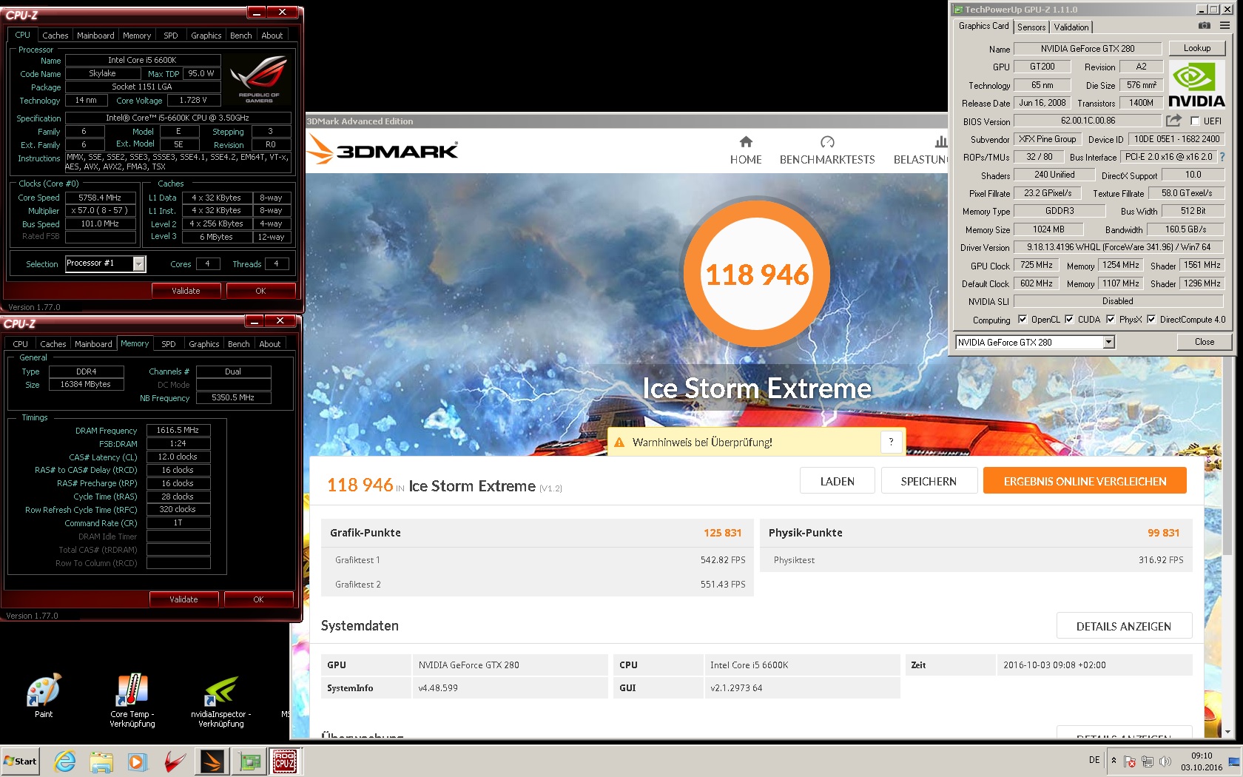1243x777 pixels.
Task: Click 3DMark scrollbar down arrow
Action: 1228,732
